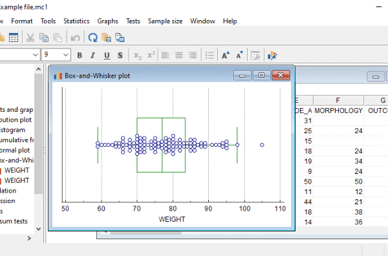Toggle bold formatting

(x=80, y=55)
